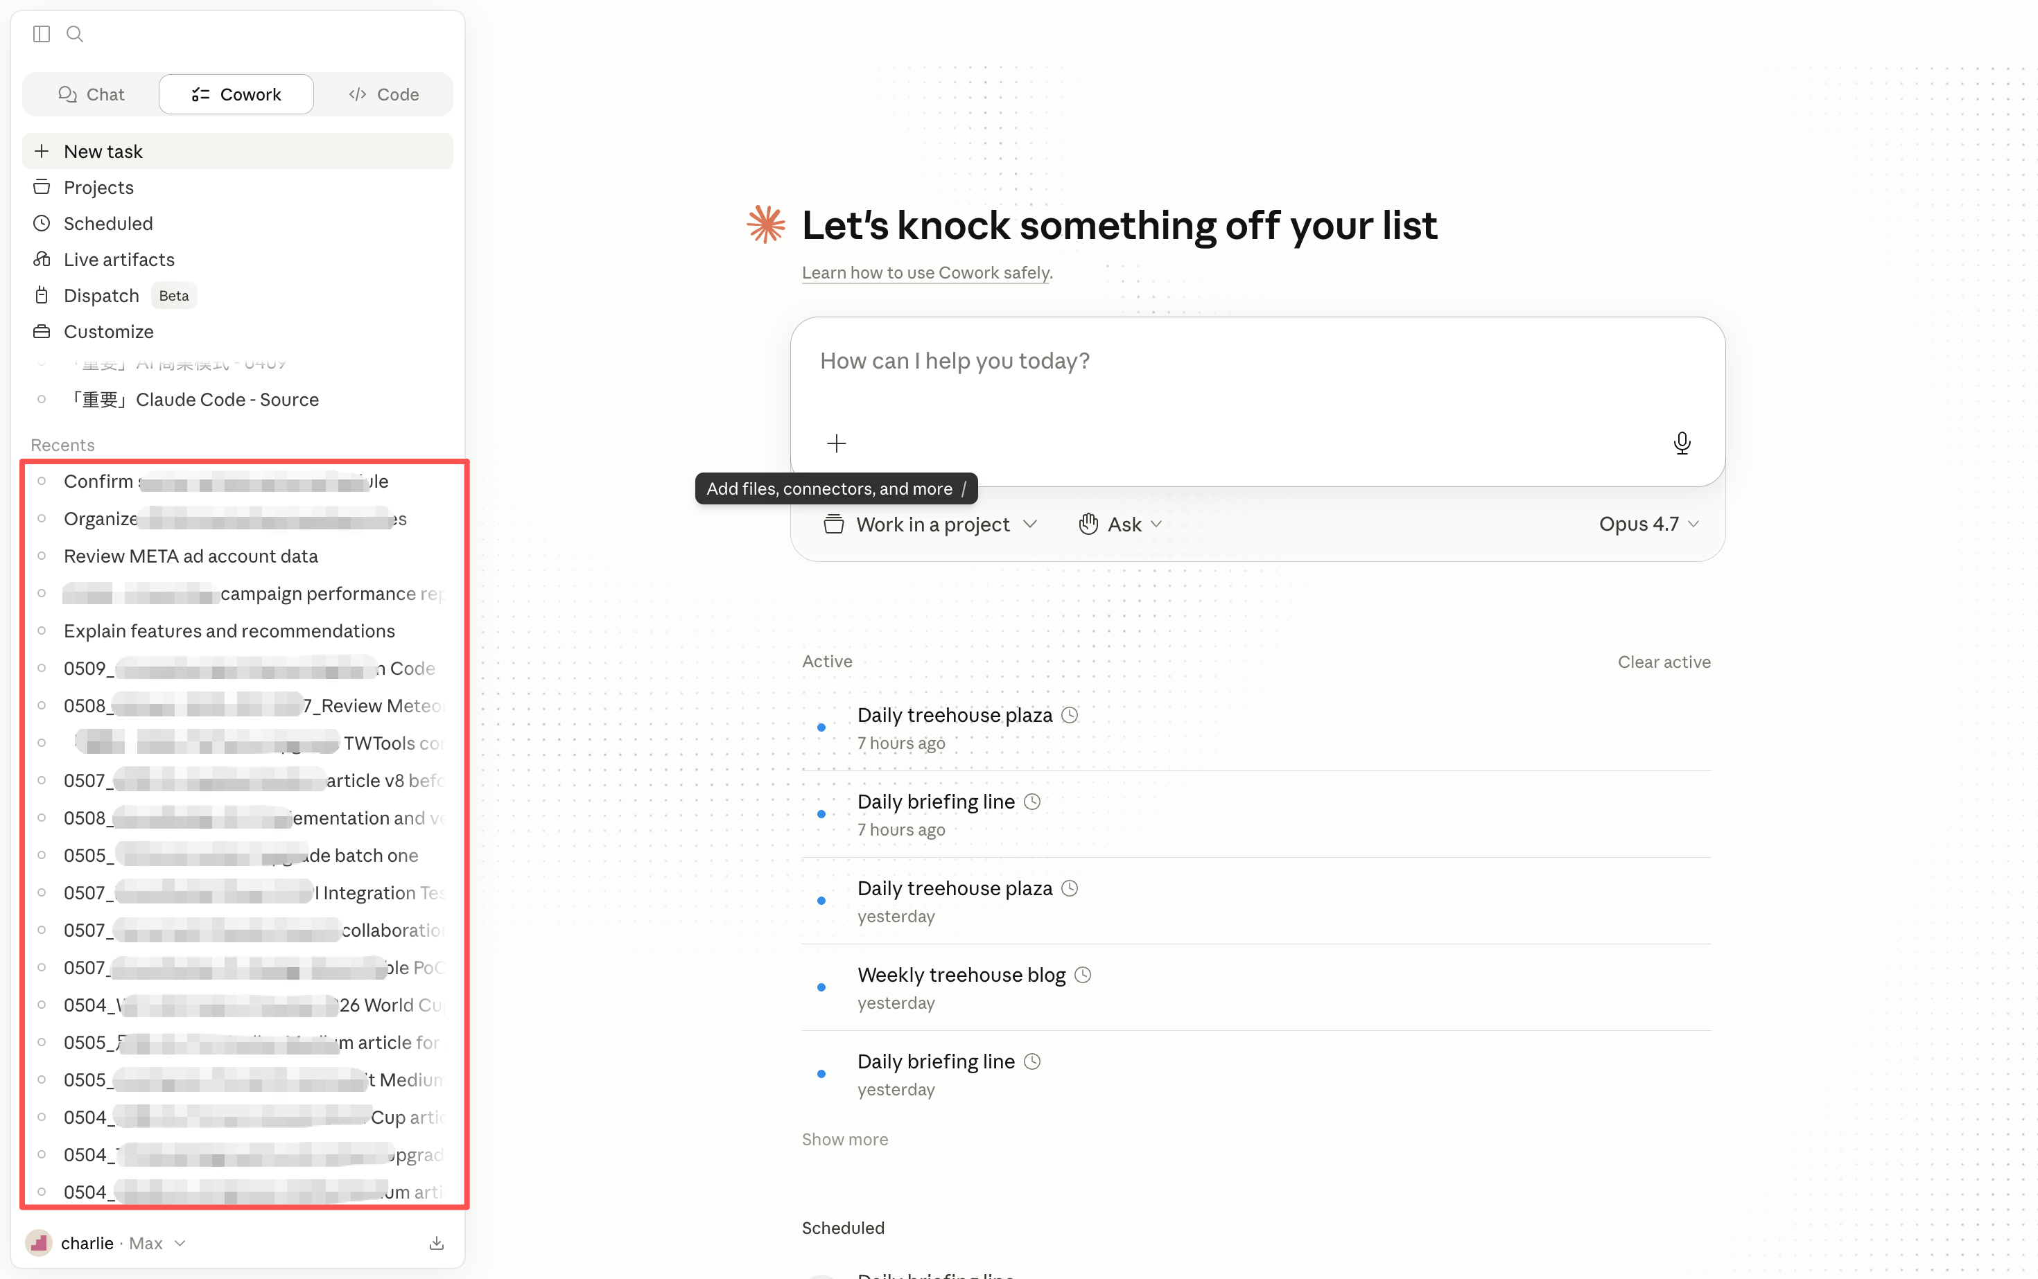Open 0505 task ending batch one
2038x1279 pixels.
[x=238, y=855]
